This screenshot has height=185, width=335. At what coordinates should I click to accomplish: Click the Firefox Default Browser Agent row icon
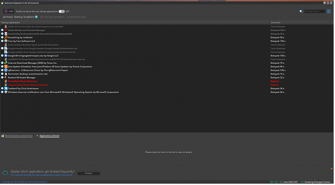[6, 45]
